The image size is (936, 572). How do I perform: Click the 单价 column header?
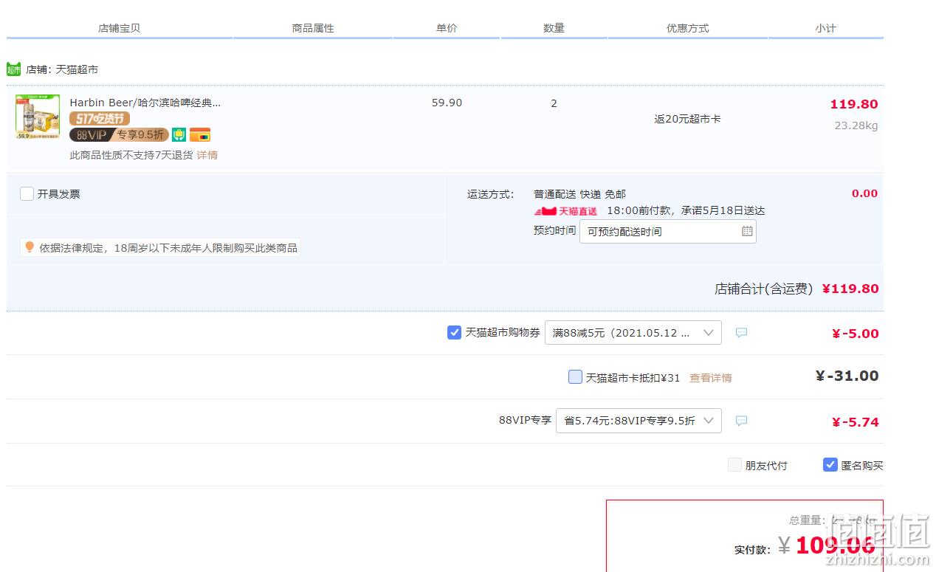(447, 28)
